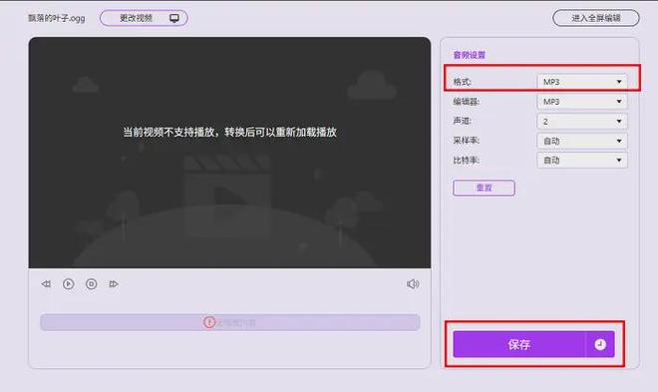Click the stop playback icon
The width and height of the screenshot is (658, 392).
(91, 284)
